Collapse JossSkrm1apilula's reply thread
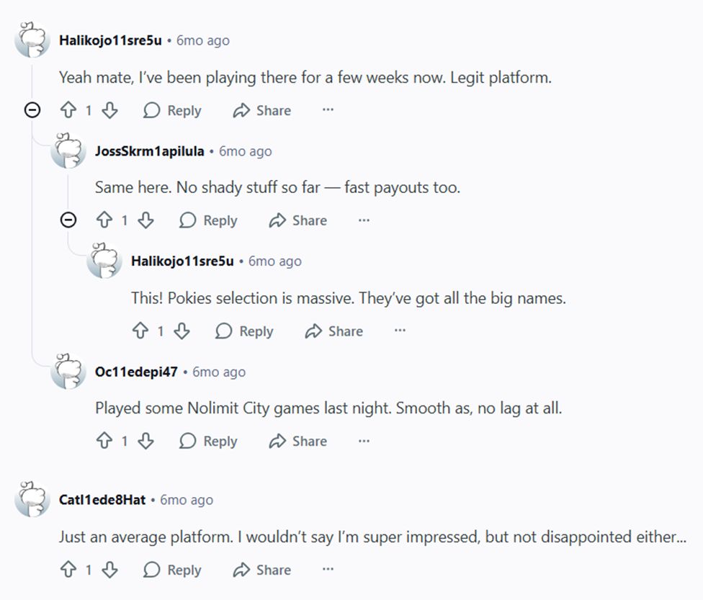The height and width of the screenshot is (600, 703). [68, 220]
